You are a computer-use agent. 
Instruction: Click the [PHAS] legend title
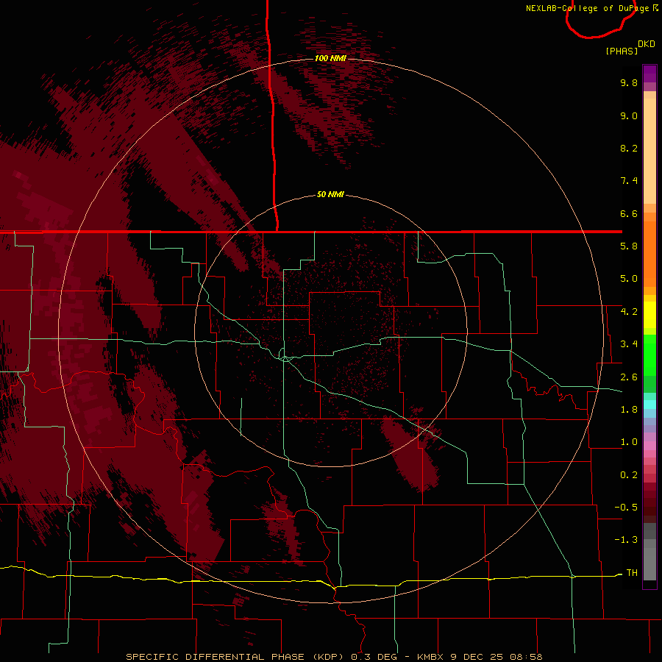pos(622,51)
